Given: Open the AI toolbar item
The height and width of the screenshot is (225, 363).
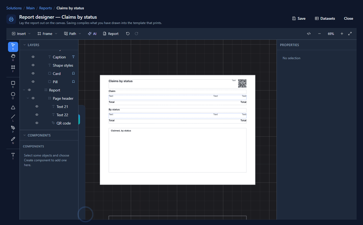Looking at the screenshot, I should tap(92, 34).
